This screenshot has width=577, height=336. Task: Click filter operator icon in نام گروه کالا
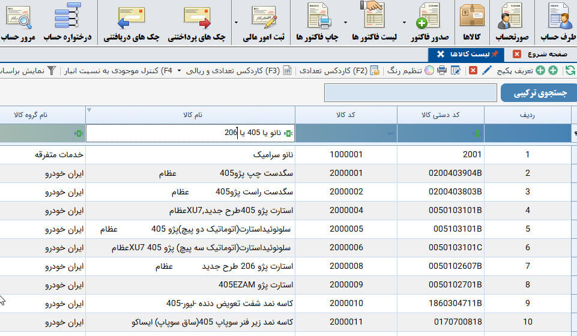coord(78,133)
